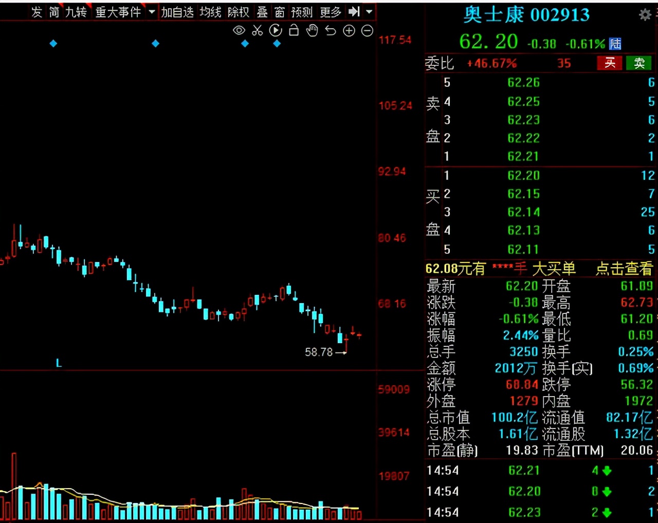
Task: Zoom out with the minus circle icon
Action: (367, 31)
